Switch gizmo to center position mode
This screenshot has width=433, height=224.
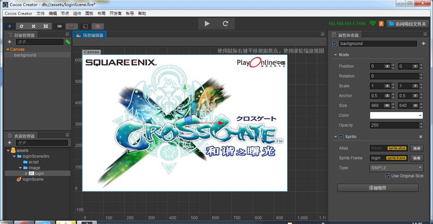pyautogui.click(x=72, y=26)
